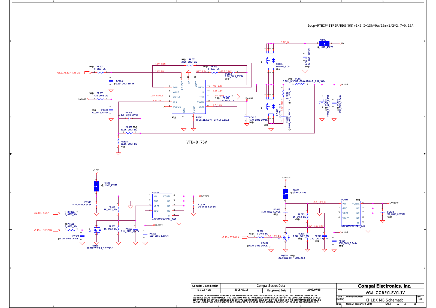The image size is (436, 308).
Task: Select the PU604 APL5331 regulator body
Action: (x=351, y=213)
